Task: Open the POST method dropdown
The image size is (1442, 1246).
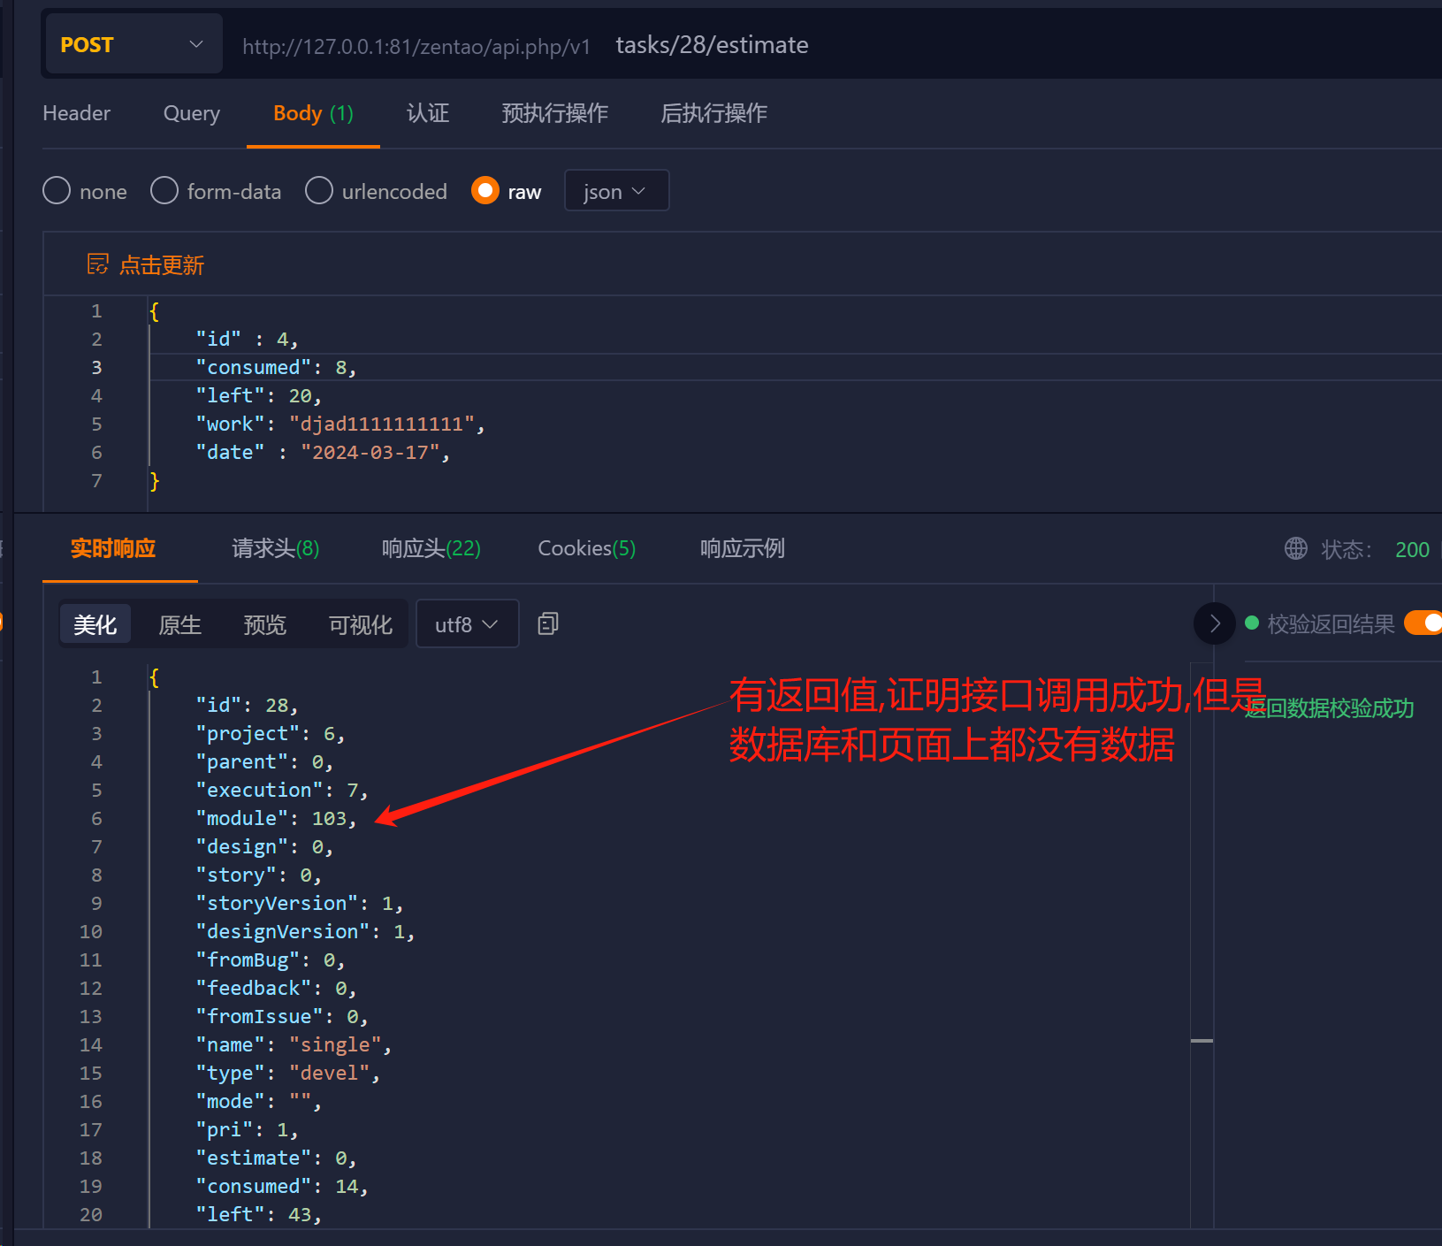Action: click(132, 44)
